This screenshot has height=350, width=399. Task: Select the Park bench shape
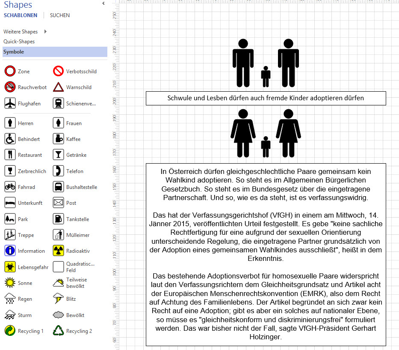click(x=10, y=219)
